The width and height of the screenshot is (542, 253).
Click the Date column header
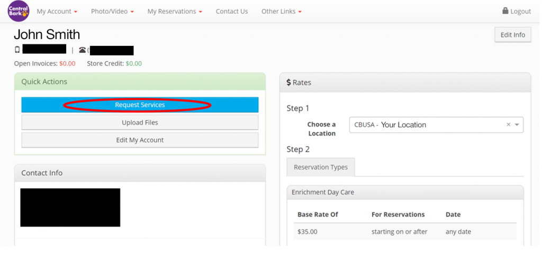453,214
